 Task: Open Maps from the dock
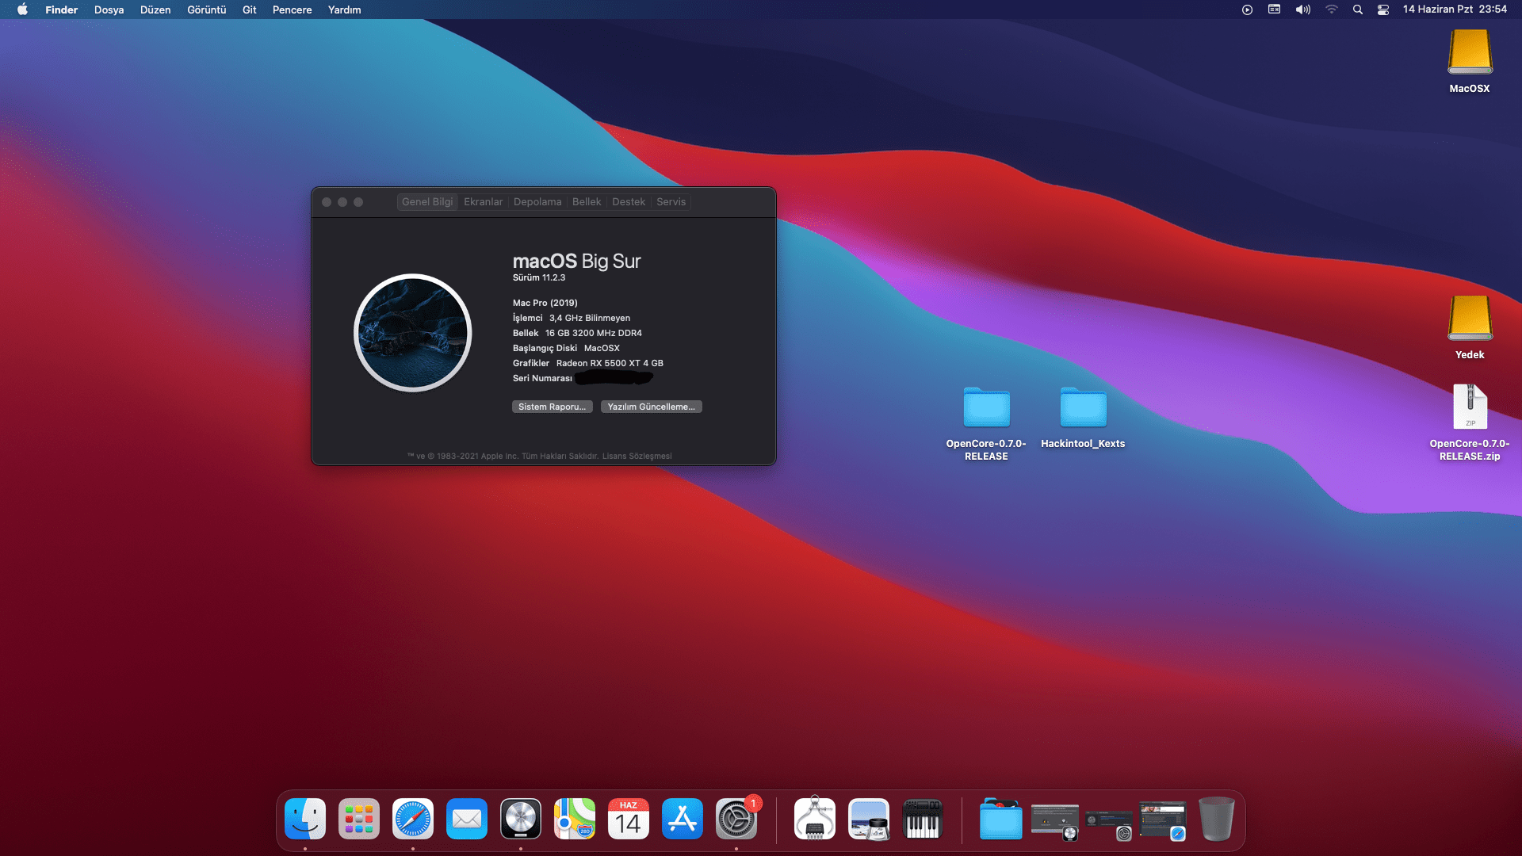[575, 819]
